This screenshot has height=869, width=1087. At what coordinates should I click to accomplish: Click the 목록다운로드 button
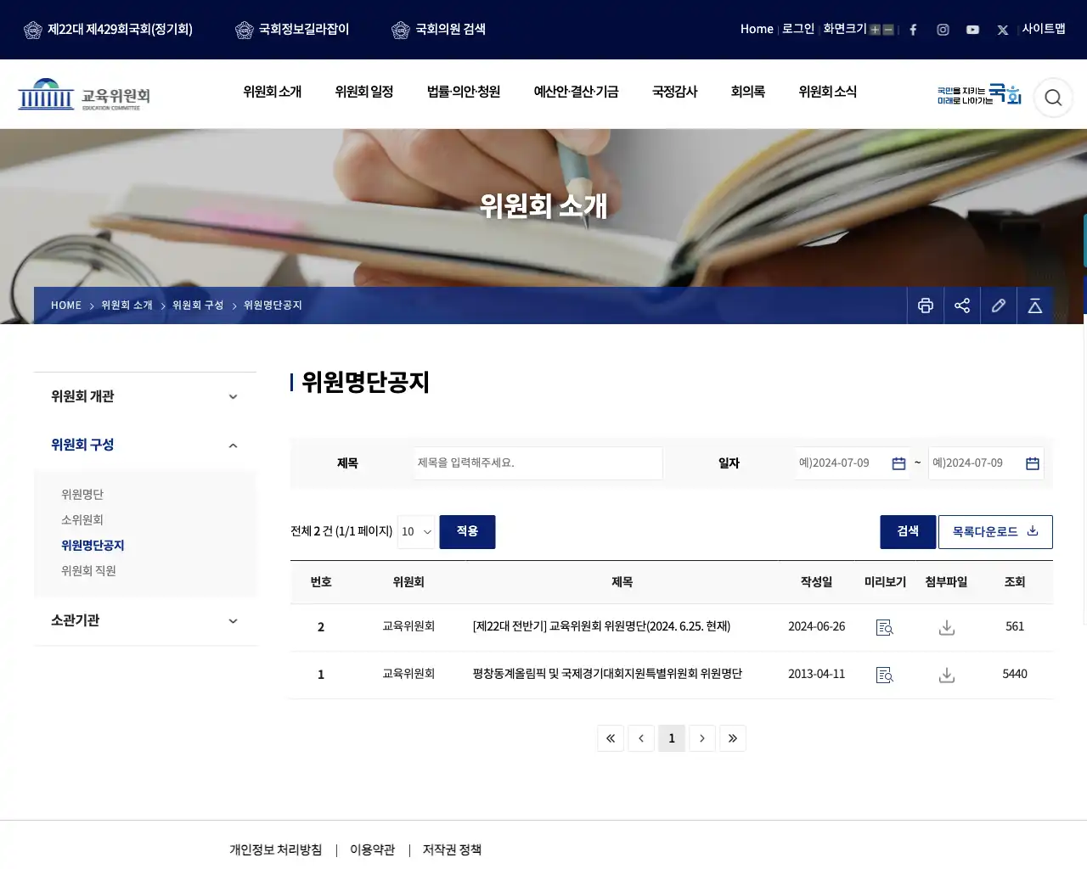point(995,532)
